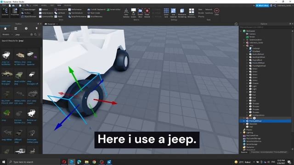The height and width of the screenshot is (165, 294).
Task: Open the Creations tab in Toolbox
Action: pyautogui.click(x=37, y=28)
